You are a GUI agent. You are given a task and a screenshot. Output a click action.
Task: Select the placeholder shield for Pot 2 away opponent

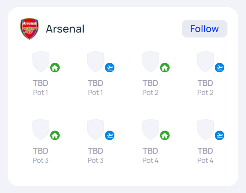205,61
